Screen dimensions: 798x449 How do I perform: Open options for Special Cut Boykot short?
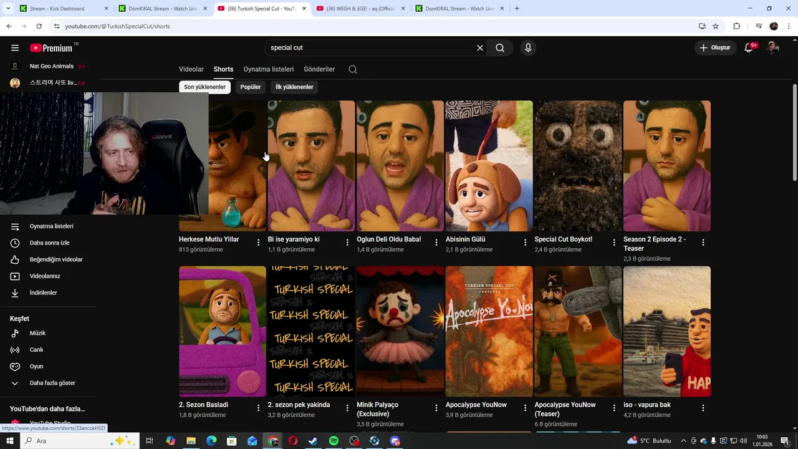tap(615, 243)
